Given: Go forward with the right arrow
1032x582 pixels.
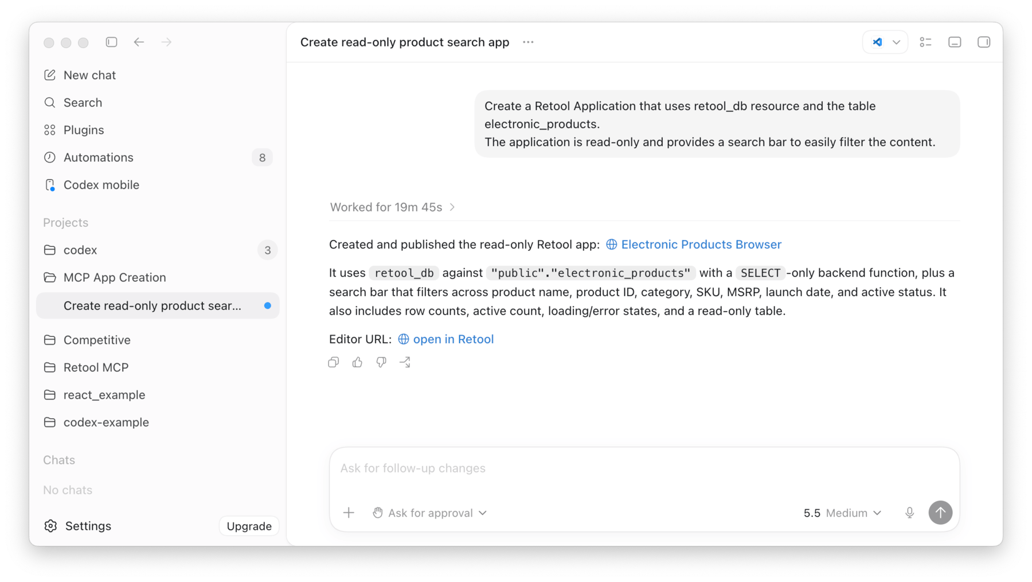Looking at the screenshot, I should [166, 42].
